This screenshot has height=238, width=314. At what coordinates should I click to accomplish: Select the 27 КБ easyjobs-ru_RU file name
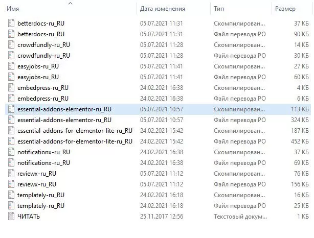tap(38, 66)
